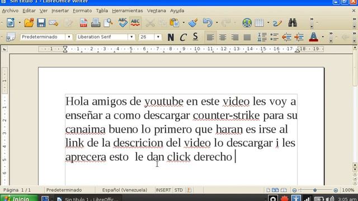
Task: Open the Herramientas menu
Action: click(128, 11)
